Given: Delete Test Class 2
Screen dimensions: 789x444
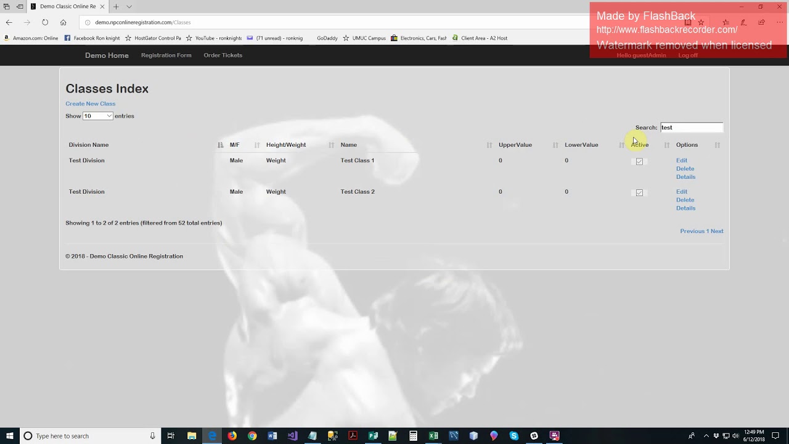Looking at the screenshot, I should pyautogui.click(x=685, y=200).
